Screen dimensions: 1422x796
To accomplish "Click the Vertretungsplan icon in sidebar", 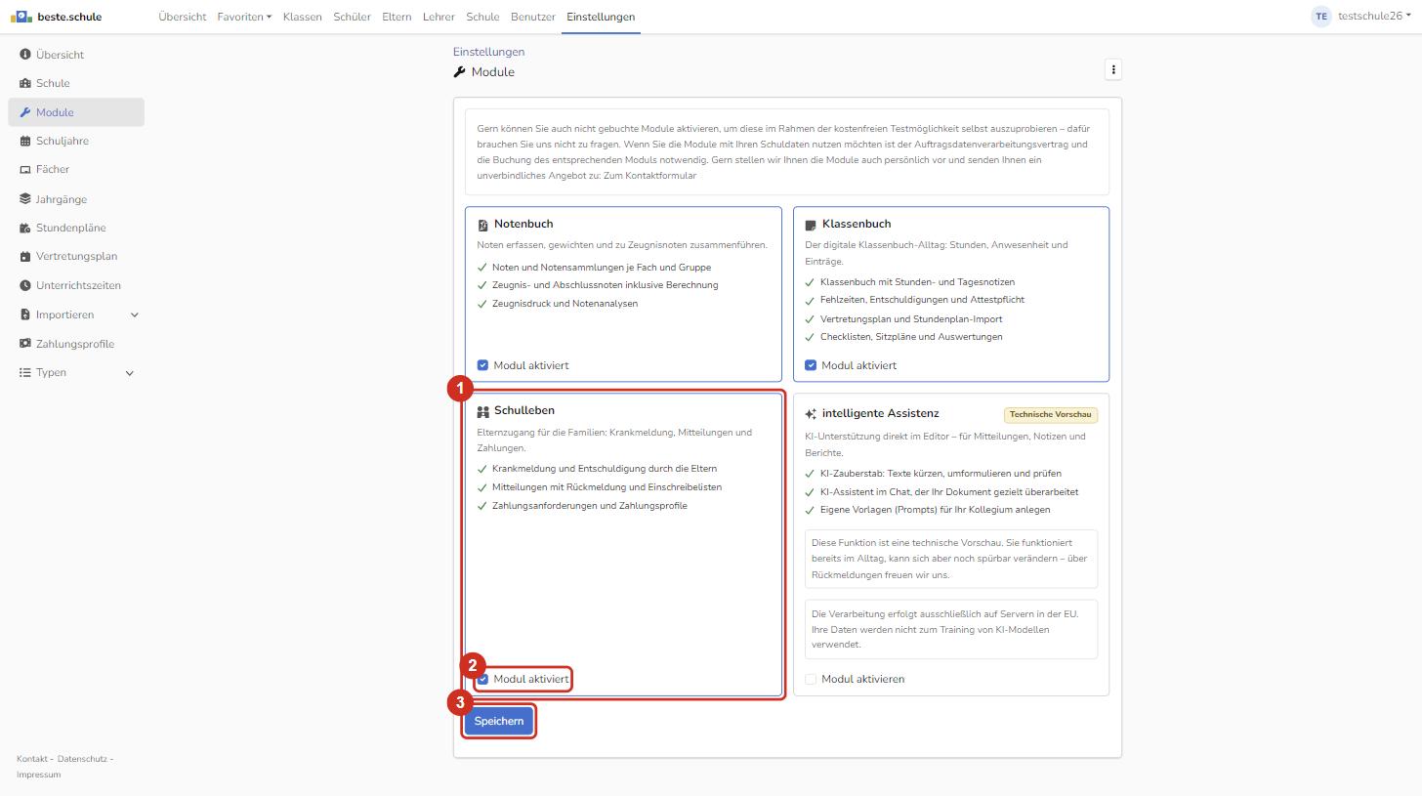I will coord(25,256).
